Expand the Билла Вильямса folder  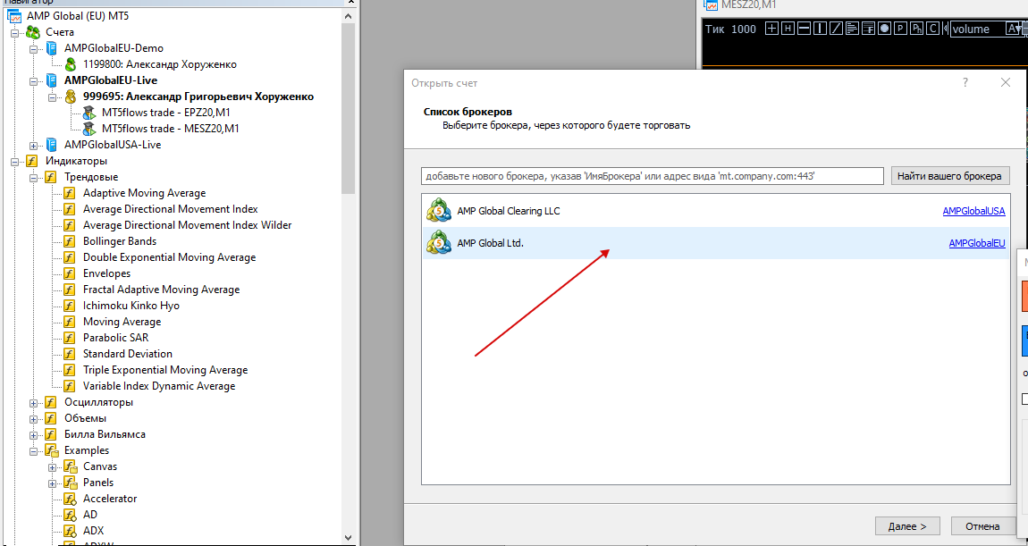(x=33, y=434)
